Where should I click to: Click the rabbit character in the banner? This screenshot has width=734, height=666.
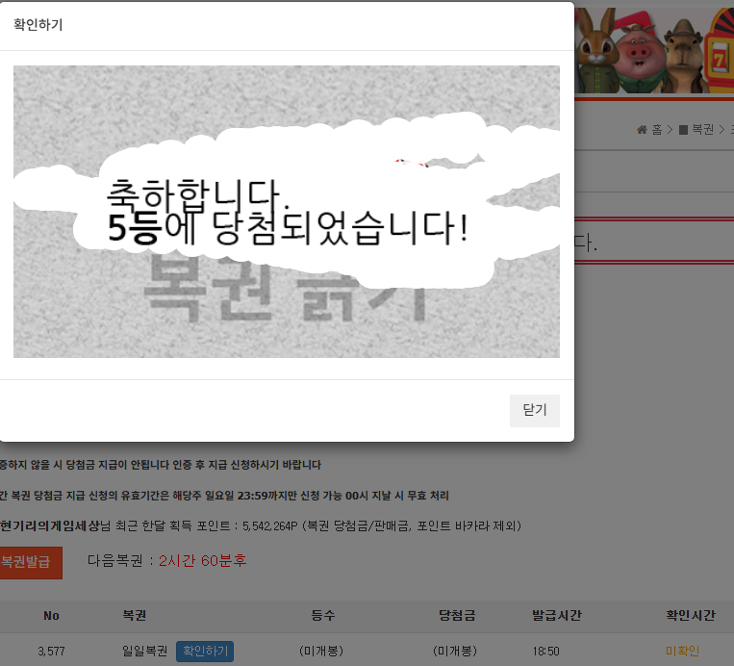(x=596, y=51)
